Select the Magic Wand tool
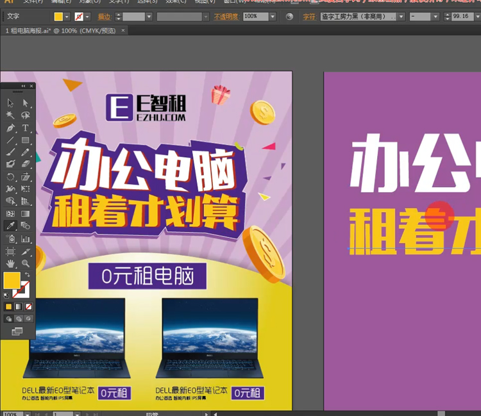Screen dimensions: 481x416 10,115
